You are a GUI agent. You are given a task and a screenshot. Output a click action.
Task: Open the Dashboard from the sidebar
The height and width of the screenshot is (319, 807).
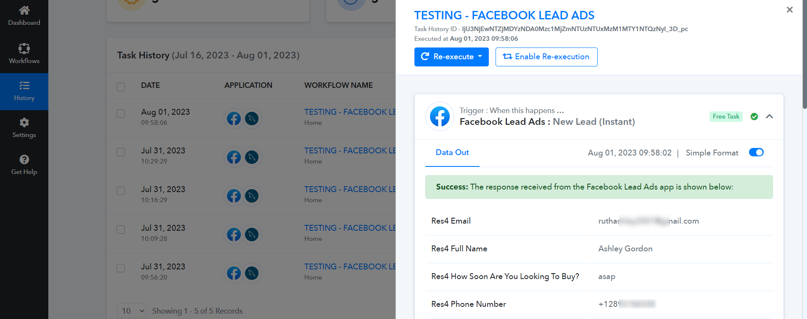(x=24, y=16)
